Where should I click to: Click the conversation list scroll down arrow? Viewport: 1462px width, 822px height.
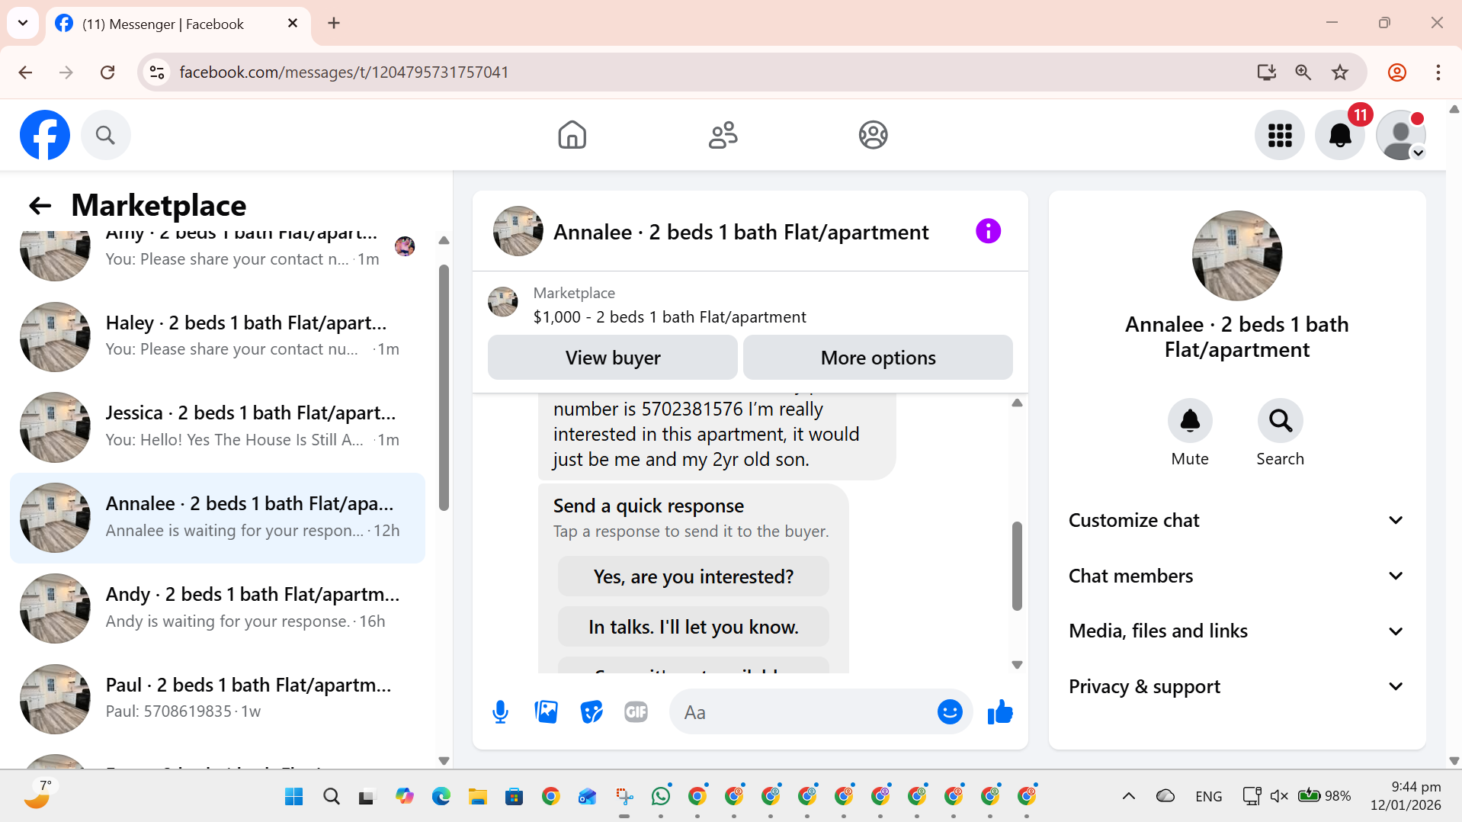point(444,760)
